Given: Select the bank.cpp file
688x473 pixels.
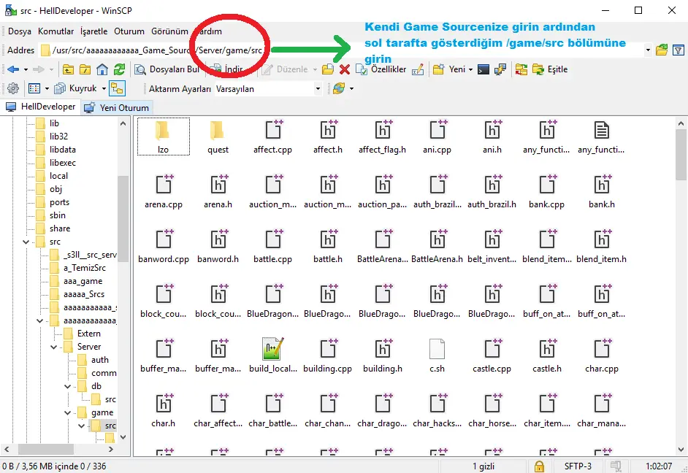Looking at the screenshot, I should click(547, 191).
